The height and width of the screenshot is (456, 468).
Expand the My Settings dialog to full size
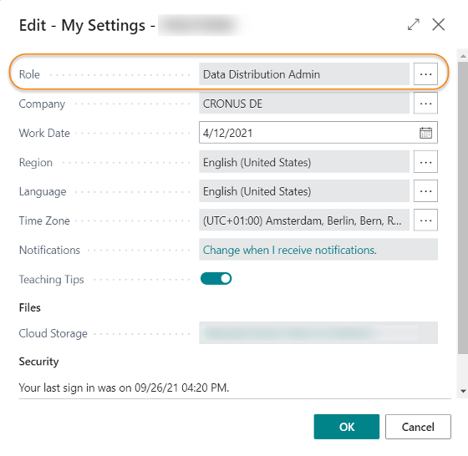click(414, 24)
